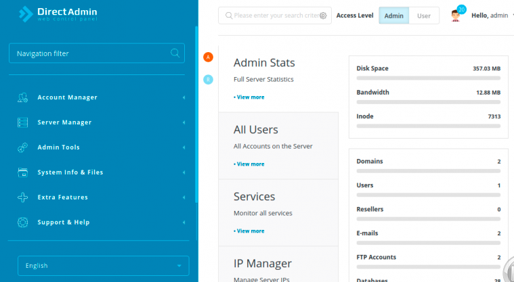The width and height of the screenshot is (514, 282).
Task: Click the Server Manager sidebar icon
Action: (23, 122)
